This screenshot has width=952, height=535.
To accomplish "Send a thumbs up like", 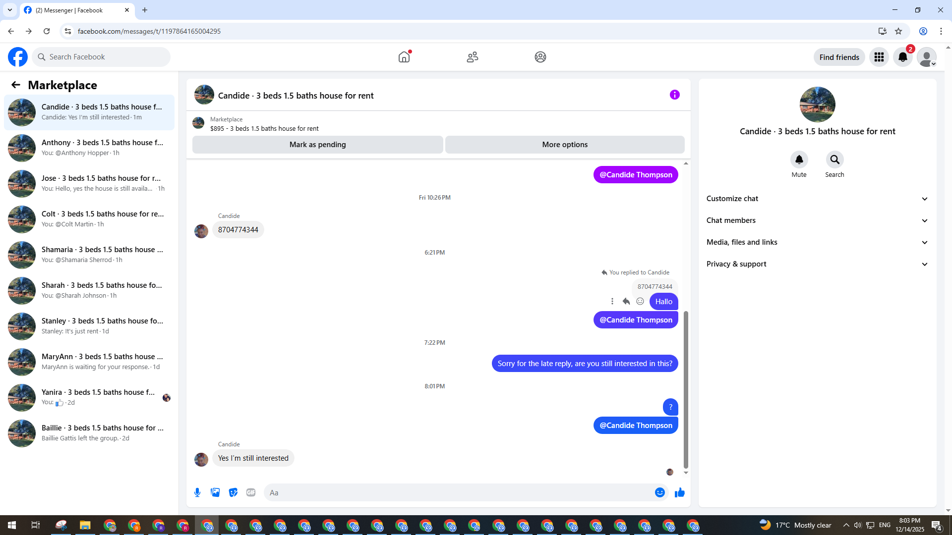I will click(679, 492).
